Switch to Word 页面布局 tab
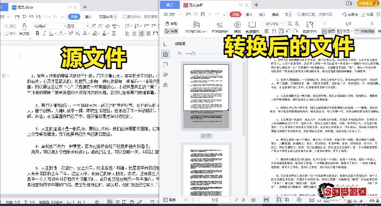Image resolution: width=381 pixels, height=206 pixels. [x=106, y=17]
